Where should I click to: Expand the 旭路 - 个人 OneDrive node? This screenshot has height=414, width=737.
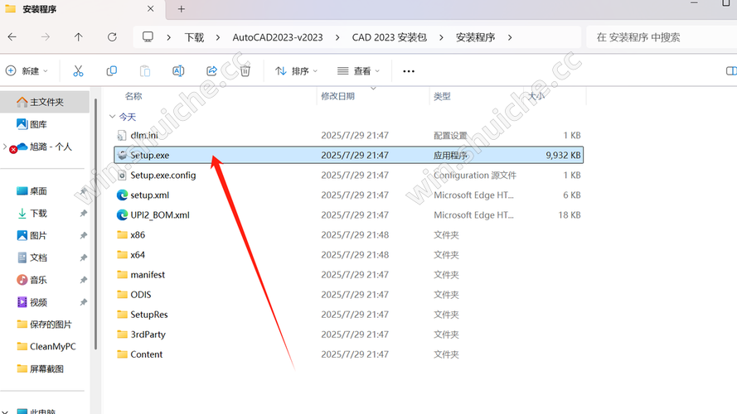tap(5, 147)
